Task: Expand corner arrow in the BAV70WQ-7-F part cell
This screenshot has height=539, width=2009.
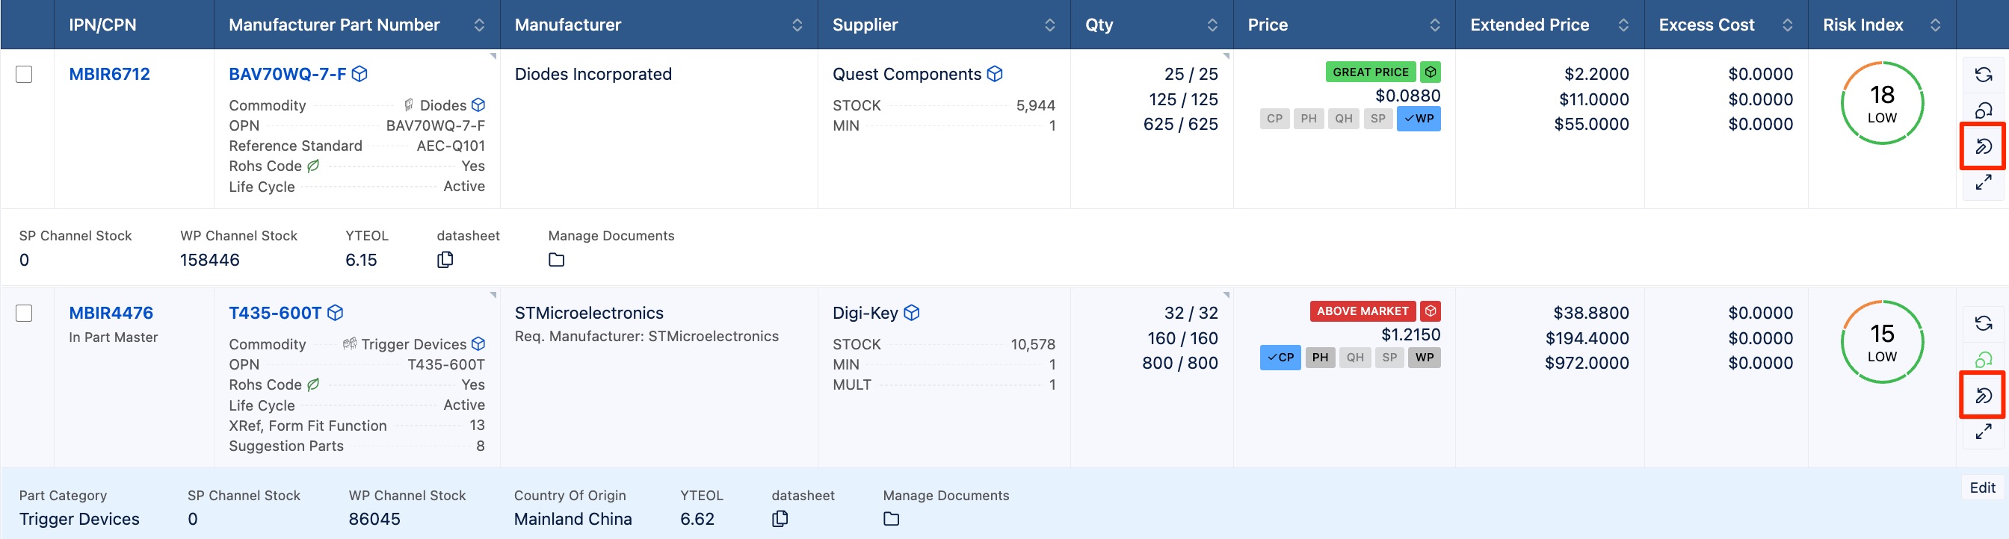Action: click(x=493, y=56)
